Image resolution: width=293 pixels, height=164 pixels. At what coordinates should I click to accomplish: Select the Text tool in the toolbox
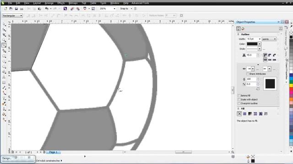pyautogui.click(x=4, y=77)
